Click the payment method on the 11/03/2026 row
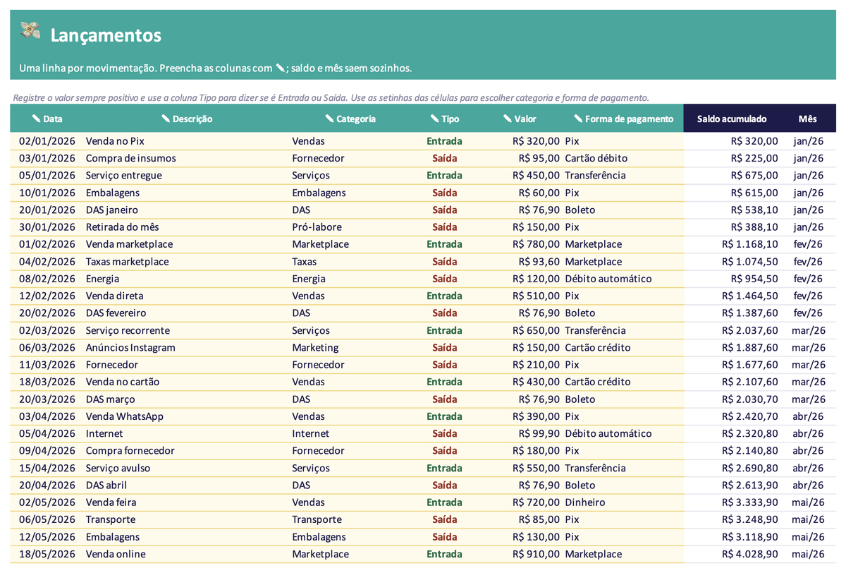Image resolution: width=846 pixels, height=573 pixels. pyautogui.click(x=623, y=365)
